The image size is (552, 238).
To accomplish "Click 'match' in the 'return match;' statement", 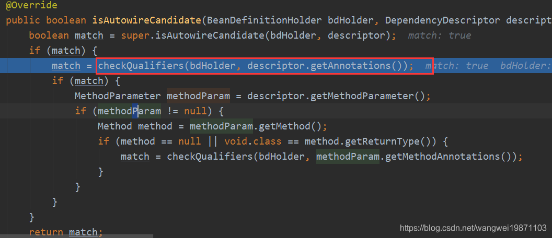I will (84, 232).
